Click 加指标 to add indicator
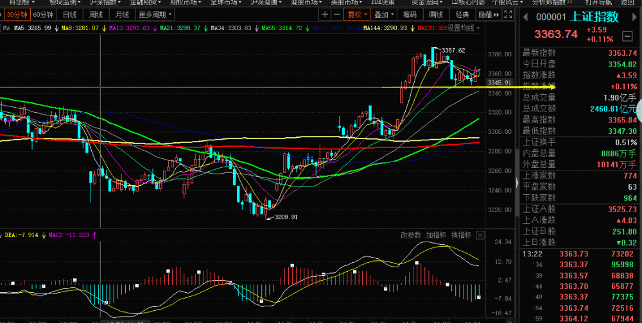This screenshot has width=642, height=323. [x=436, y=235]
